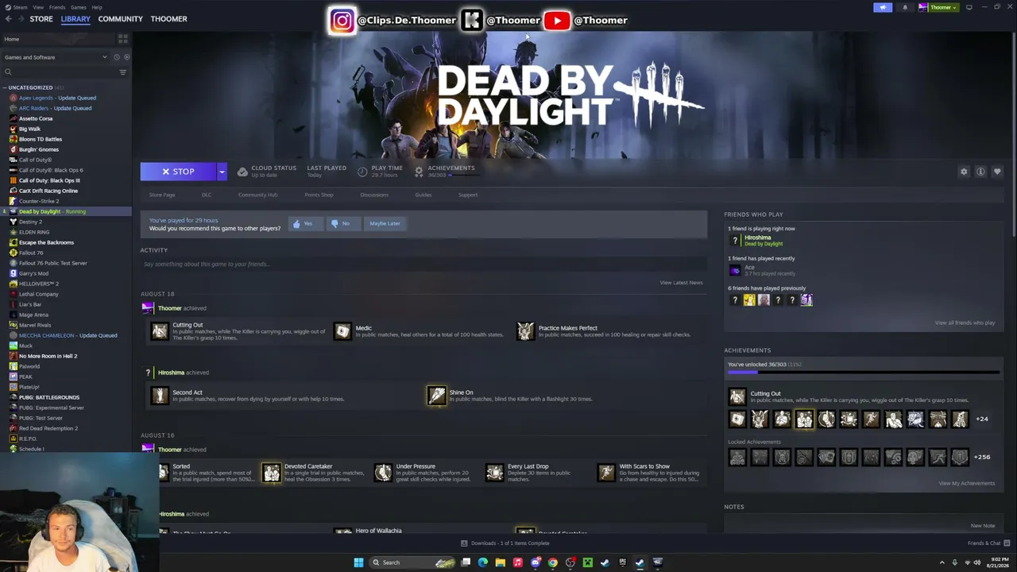Image resolution: width=1017 pixels, height=572 pixels.
Task: Show 24 more unlocked achievements
Action: [982, 419]
